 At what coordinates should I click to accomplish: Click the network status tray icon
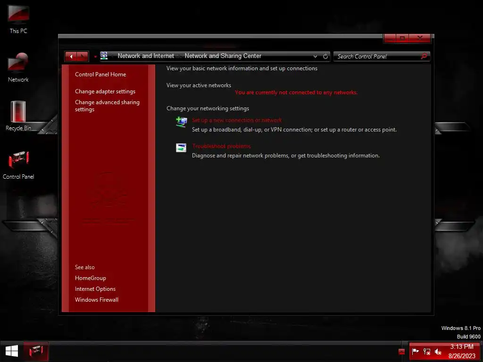point(426,351)
